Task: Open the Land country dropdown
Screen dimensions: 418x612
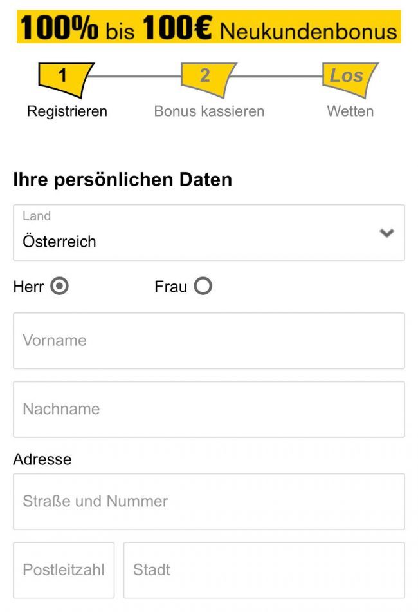Action: coord(208,233)
